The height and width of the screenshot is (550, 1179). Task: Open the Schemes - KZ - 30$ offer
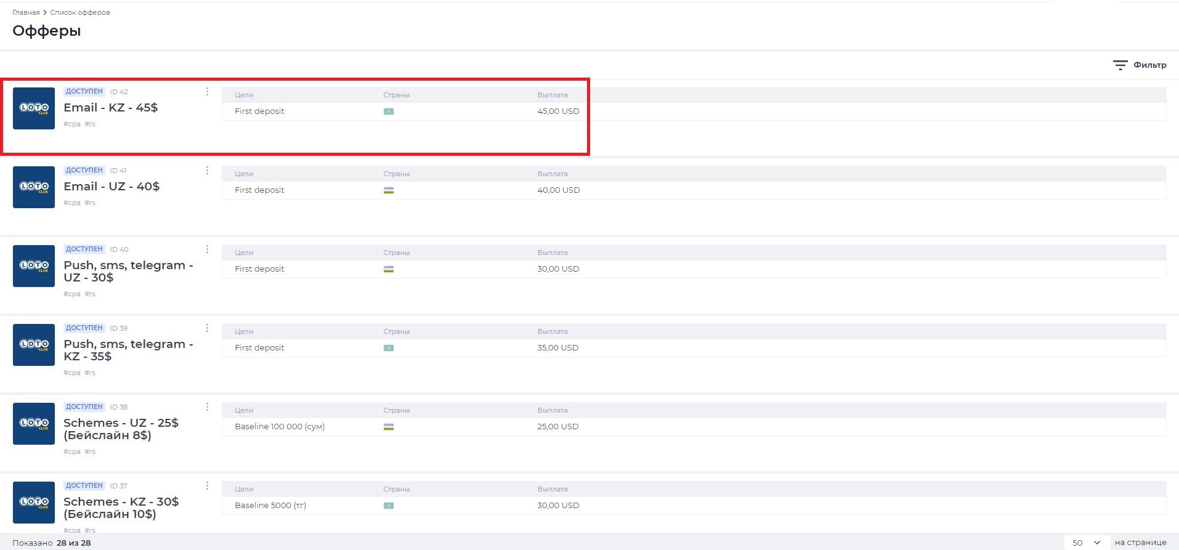pos(121,508)
